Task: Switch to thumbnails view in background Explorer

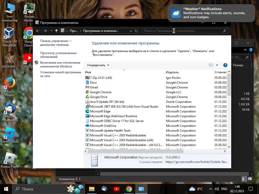Action: (250, 179)
